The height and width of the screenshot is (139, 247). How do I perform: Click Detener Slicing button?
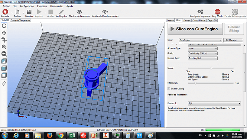(x=234, y=29)
